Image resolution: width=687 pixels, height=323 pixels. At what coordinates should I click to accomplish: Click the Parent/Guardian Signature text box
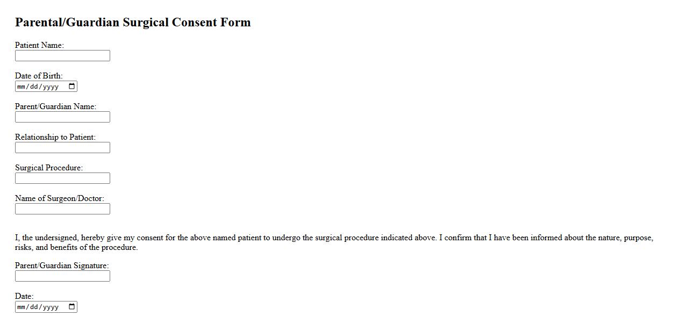point(62,276)
